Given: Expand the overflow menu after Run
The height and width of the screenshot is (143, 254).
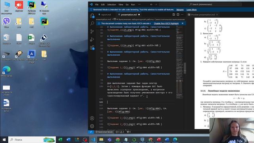Looking at the screenshot, I should point(139,4).
